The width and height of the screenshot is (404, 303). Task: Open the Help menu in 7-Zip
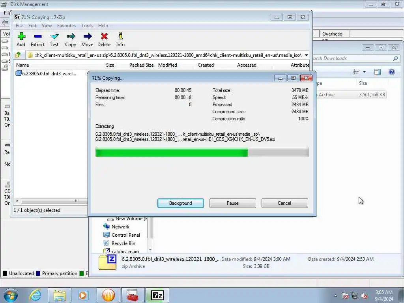(103, 26)
